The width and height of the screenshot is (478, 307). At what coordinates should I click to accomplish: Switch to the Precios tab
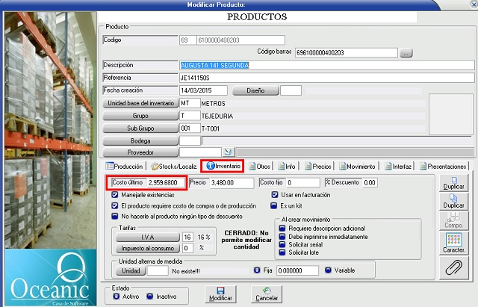[x=320, y=166]
